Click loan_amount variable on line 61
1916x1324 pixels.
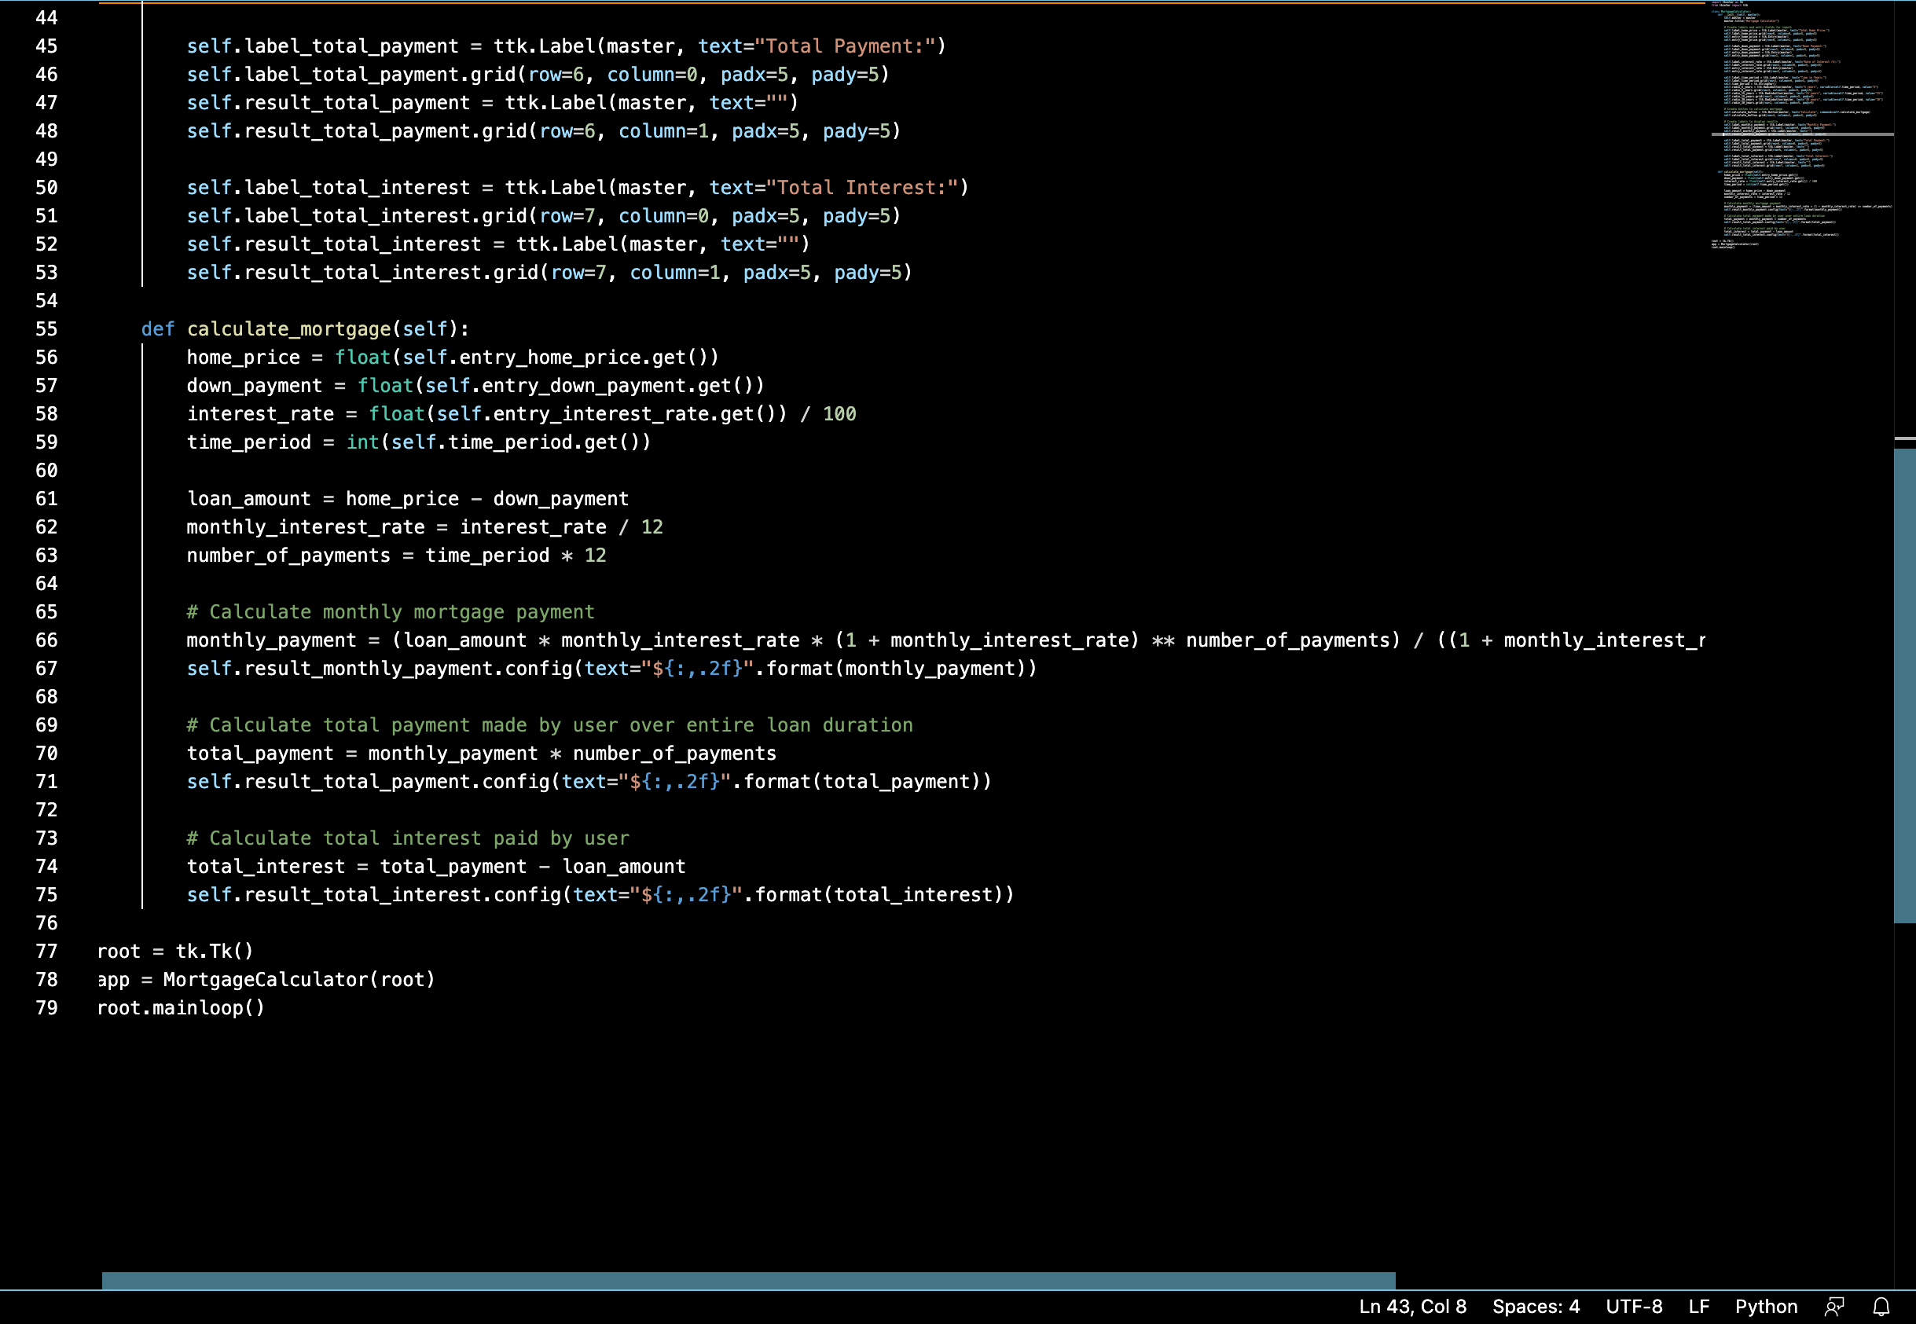coord(249,499)
